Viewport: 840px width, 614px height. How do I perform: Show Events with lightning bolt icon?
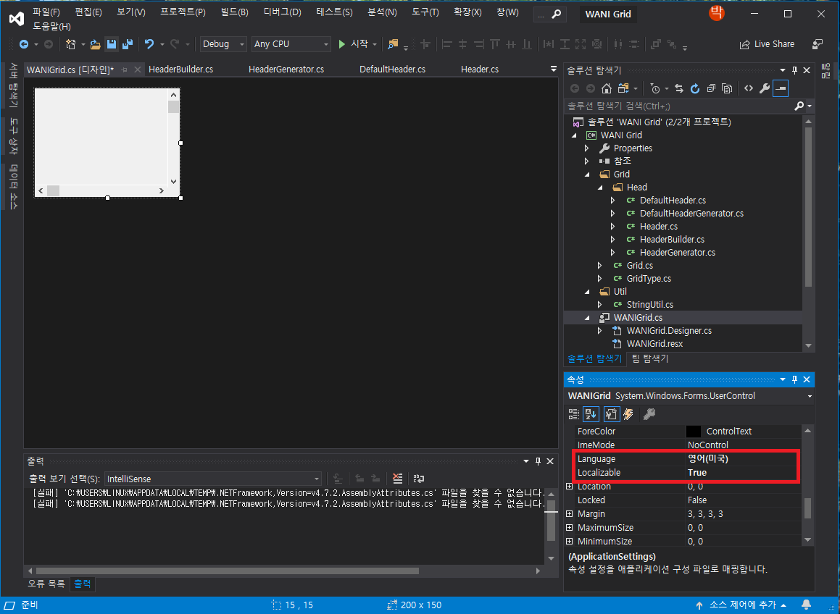[x=628, y=413]
